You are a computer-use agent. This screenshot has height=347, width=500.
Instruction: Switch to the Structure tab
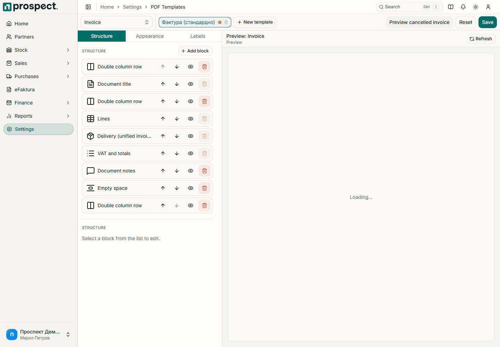point(102,36)
